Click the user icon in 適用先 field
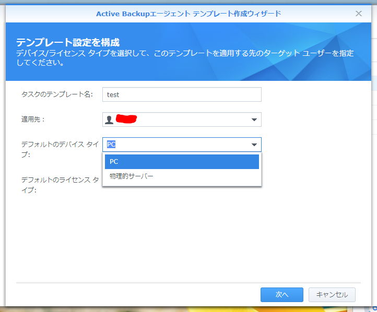The height and width of the screenshot is (312, 377). [109, 119]
